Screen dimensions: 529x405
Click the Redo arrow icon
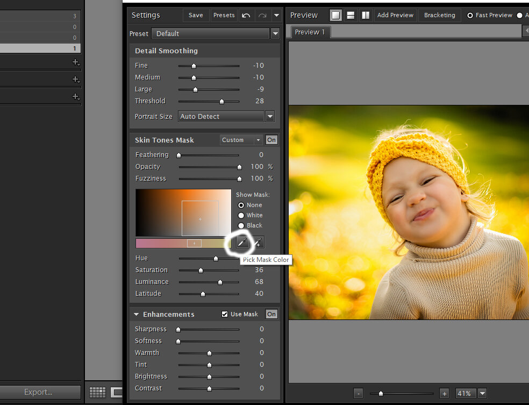tap(262, 15)
